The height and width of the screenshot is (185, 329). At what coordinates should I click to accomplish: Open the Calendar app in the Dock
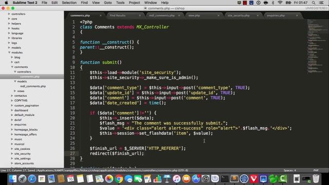click(x=70, y=179)
